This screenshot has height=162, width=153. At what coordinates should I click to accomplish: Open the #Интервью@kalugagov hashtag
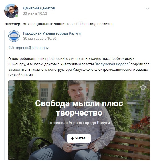pos(28,48)
